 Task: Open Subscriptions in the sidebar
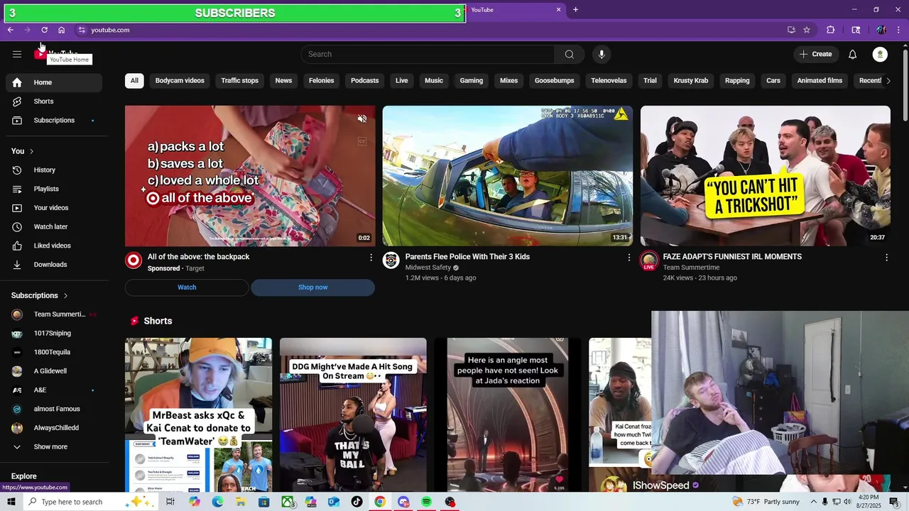[x=54, y=121]
